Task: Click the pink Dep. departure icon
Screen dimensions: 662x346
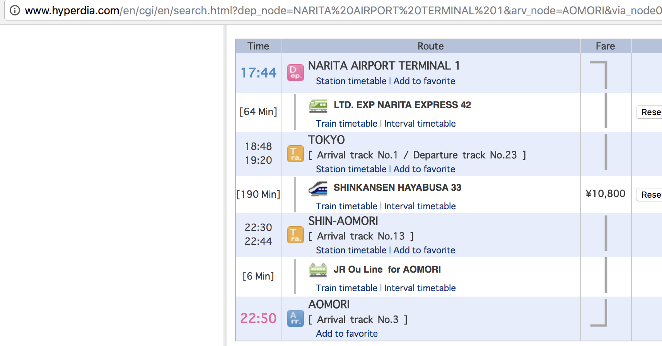Action: pyautogui.click(x=295, y=73)
